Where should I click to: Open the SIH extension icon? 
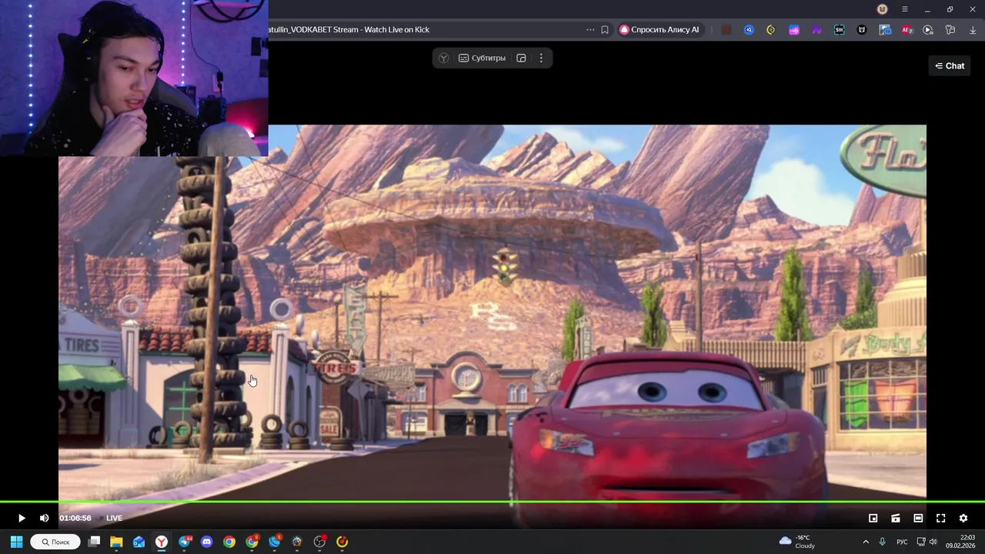840,30
